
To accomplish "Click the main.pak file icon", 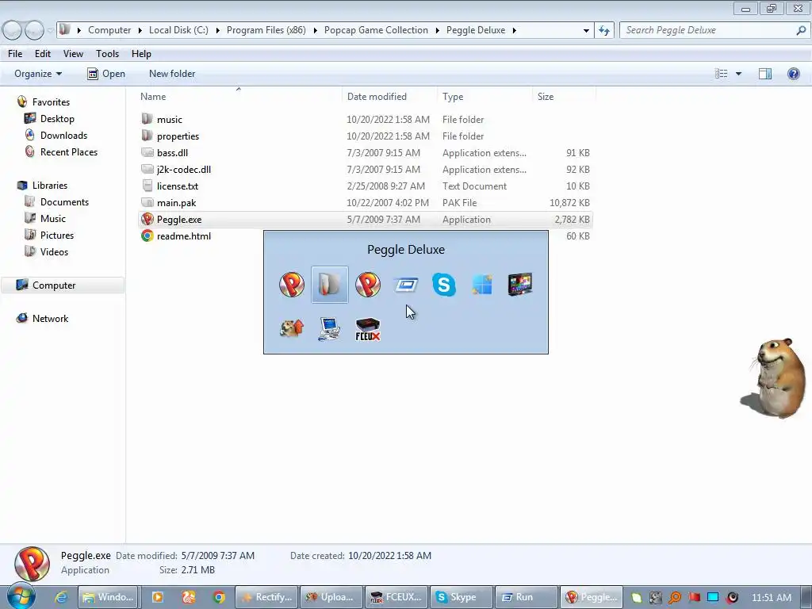I will tap(147, 202).
